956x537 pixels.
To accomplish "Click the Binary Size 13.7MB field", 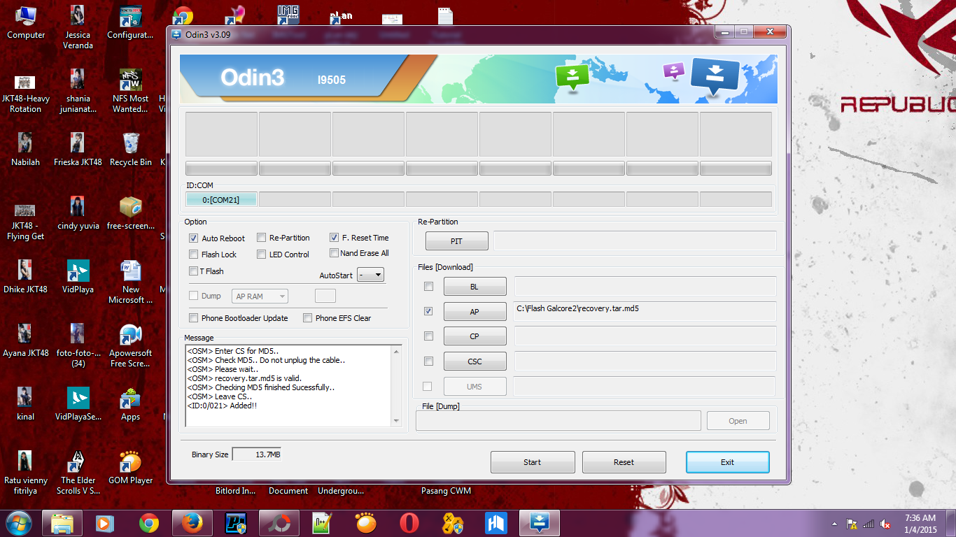I will 258,454.
